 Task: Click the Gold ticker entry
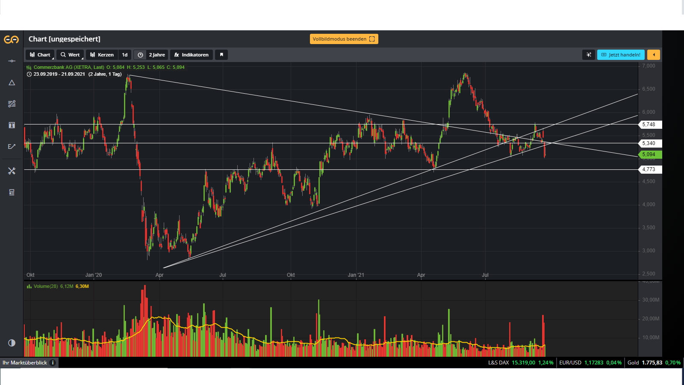click(x=654, y=363)
